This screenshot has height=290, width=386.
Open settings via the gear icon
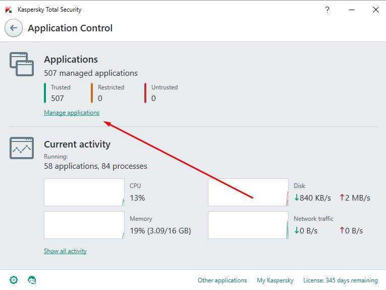tap(14, 280)
